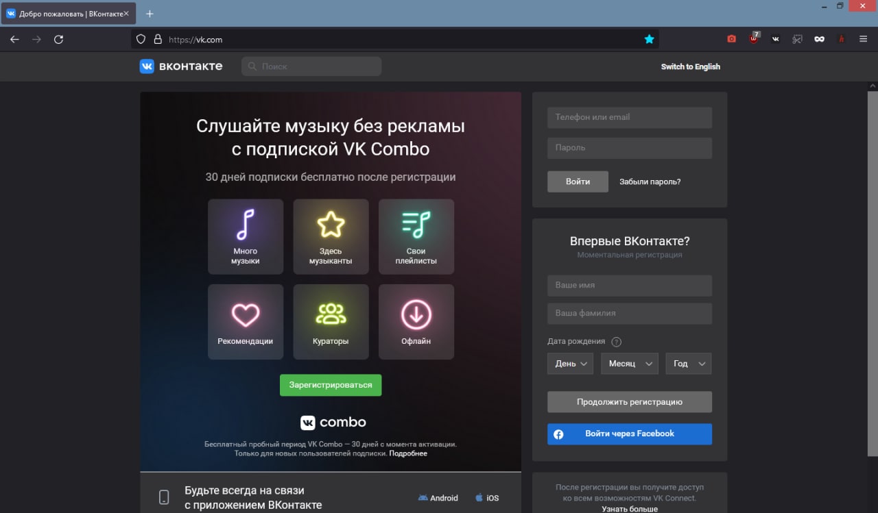This screenshot has height=513, width=878.
Task: Focus the 'Пароль' field
Action: click(x=630, y=148)
